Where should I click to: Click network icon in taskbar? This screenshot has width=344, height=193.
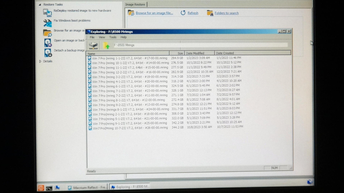(x=57, y=188)
